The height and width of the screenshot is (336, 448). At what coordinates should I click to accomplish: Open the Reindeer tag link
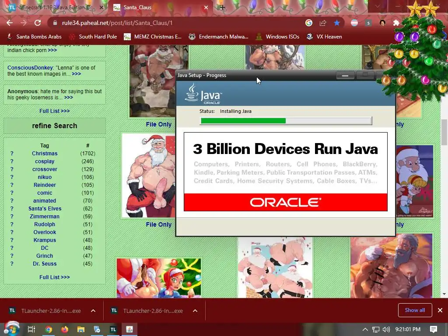45,185
